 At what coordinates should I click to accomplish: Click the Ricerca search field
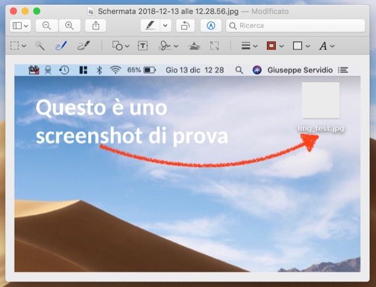pos(295,26)
